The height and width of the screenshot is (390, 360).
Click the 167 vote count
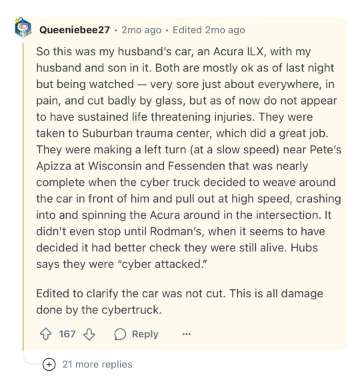coord(67,334)
